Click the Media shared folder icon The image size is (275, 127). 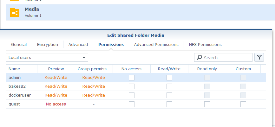click(15, 12)
